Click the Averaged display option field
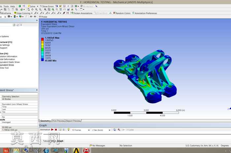This screenshot has height=153, width=231. click(x=19, y=122)
